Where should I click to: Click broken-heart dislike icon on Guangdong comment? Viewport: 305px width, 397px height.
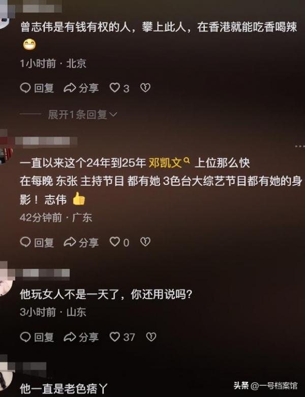[145, 242]
